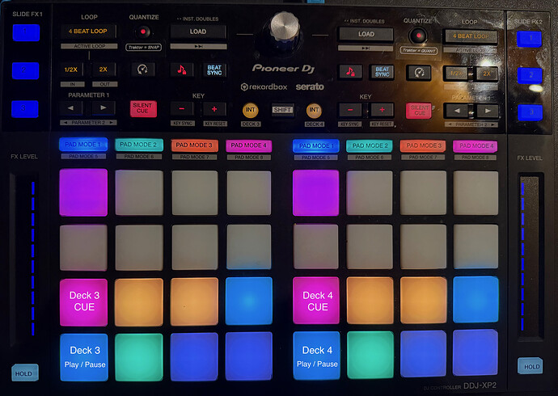
Task: Click left slip mode dial icon
Action: click(142, 70)
